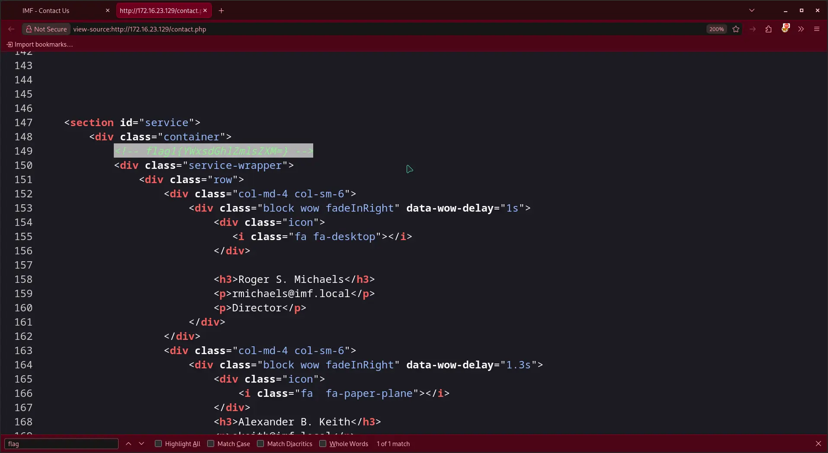Close the IMF - Contact Us tab
This screenshot has width=828, height=453.
pos(108,10)
